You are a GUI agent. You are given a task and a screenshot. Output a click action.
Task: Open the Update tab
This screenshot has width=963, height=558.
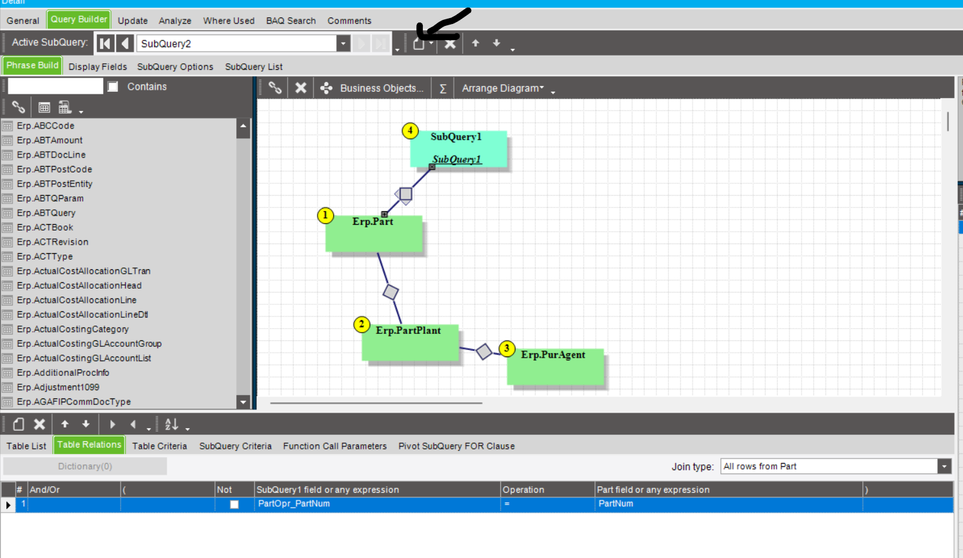point(133,21)
